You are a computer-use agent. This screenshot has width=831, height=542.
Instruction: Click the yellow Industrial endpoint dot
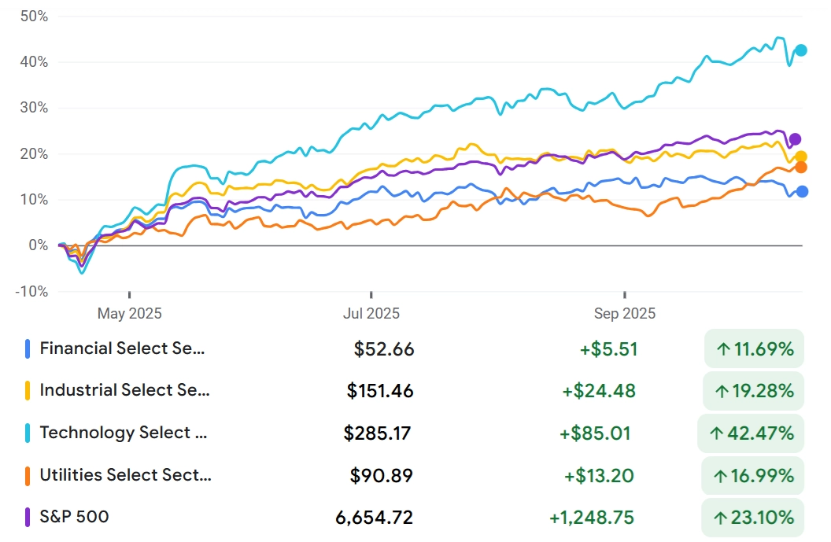coord(801,157)
